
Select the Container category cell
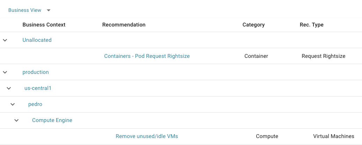[x=256, y=56]
